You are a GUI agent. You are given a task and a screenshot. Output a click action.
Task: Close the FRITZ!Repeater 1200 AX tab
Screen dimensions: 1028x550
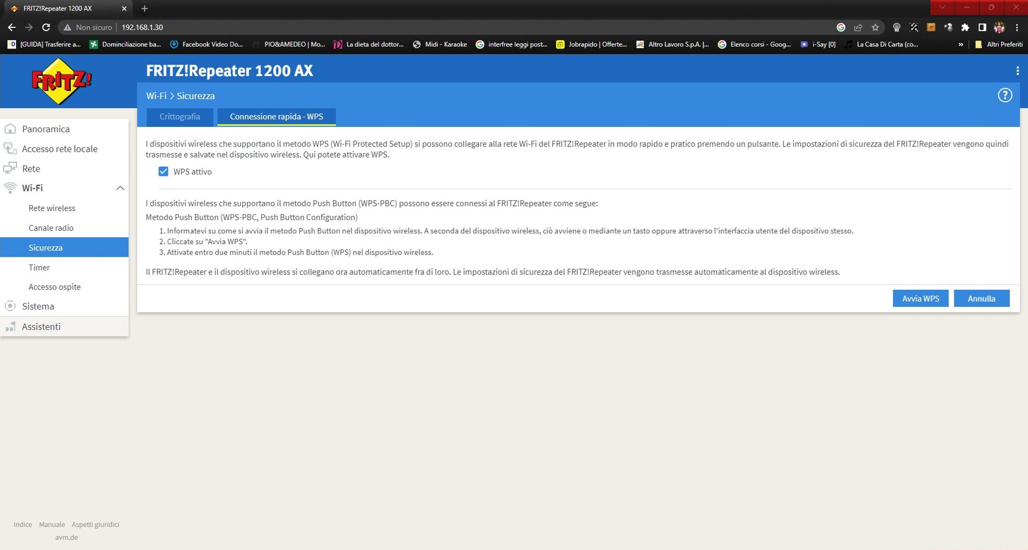[x=124, y=9]
